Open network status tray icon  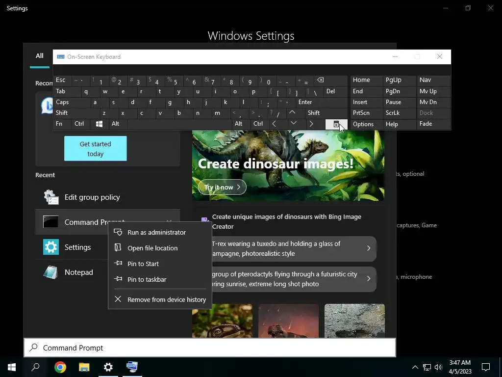coord(427,367)
